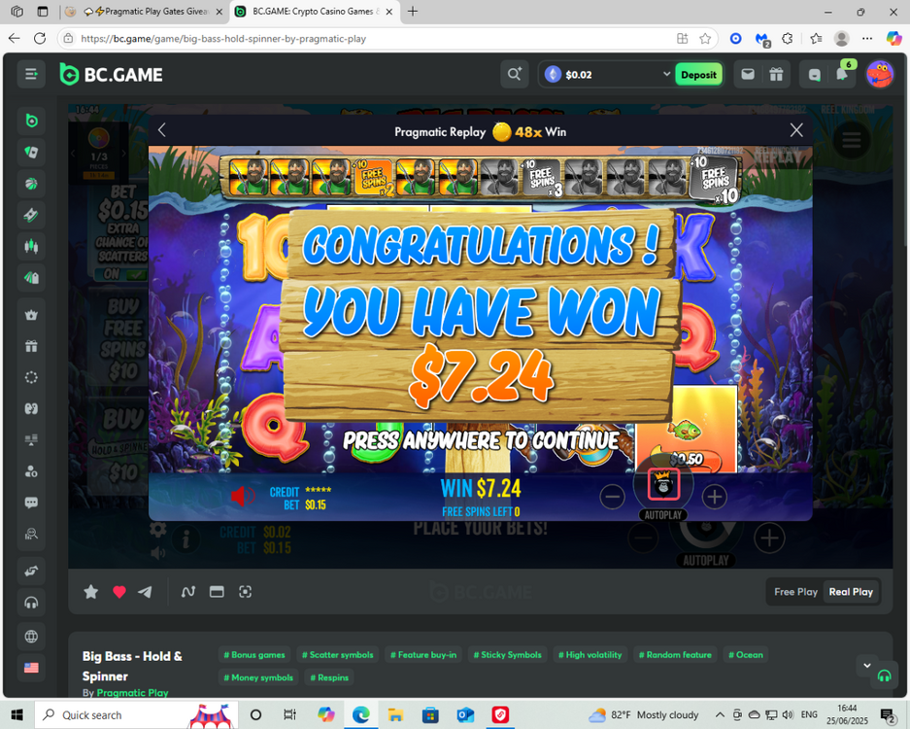
Task: Open the notifications bell icon
Action: coord(842,75)
